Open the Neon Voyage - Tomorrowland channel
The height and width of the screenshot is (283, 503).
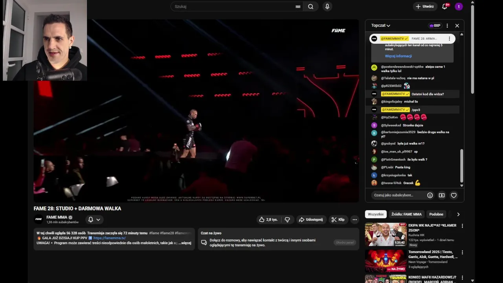428,262
